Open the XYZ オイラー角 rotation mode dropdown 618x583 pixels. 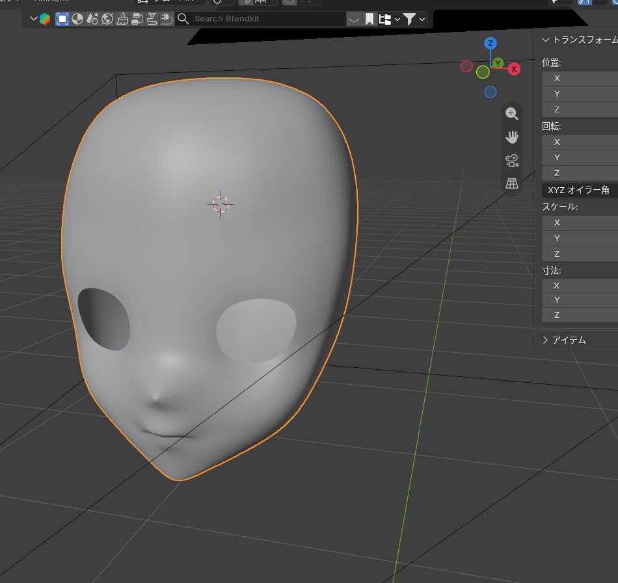point(580,190)
